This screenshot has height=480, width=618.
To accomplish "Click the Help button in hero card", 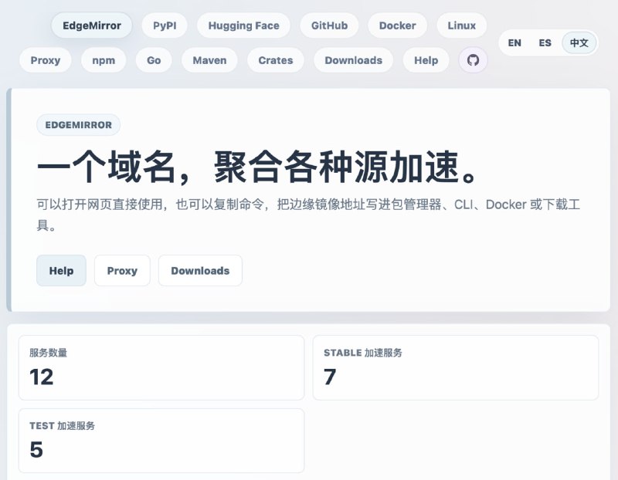I will point(61,271).
